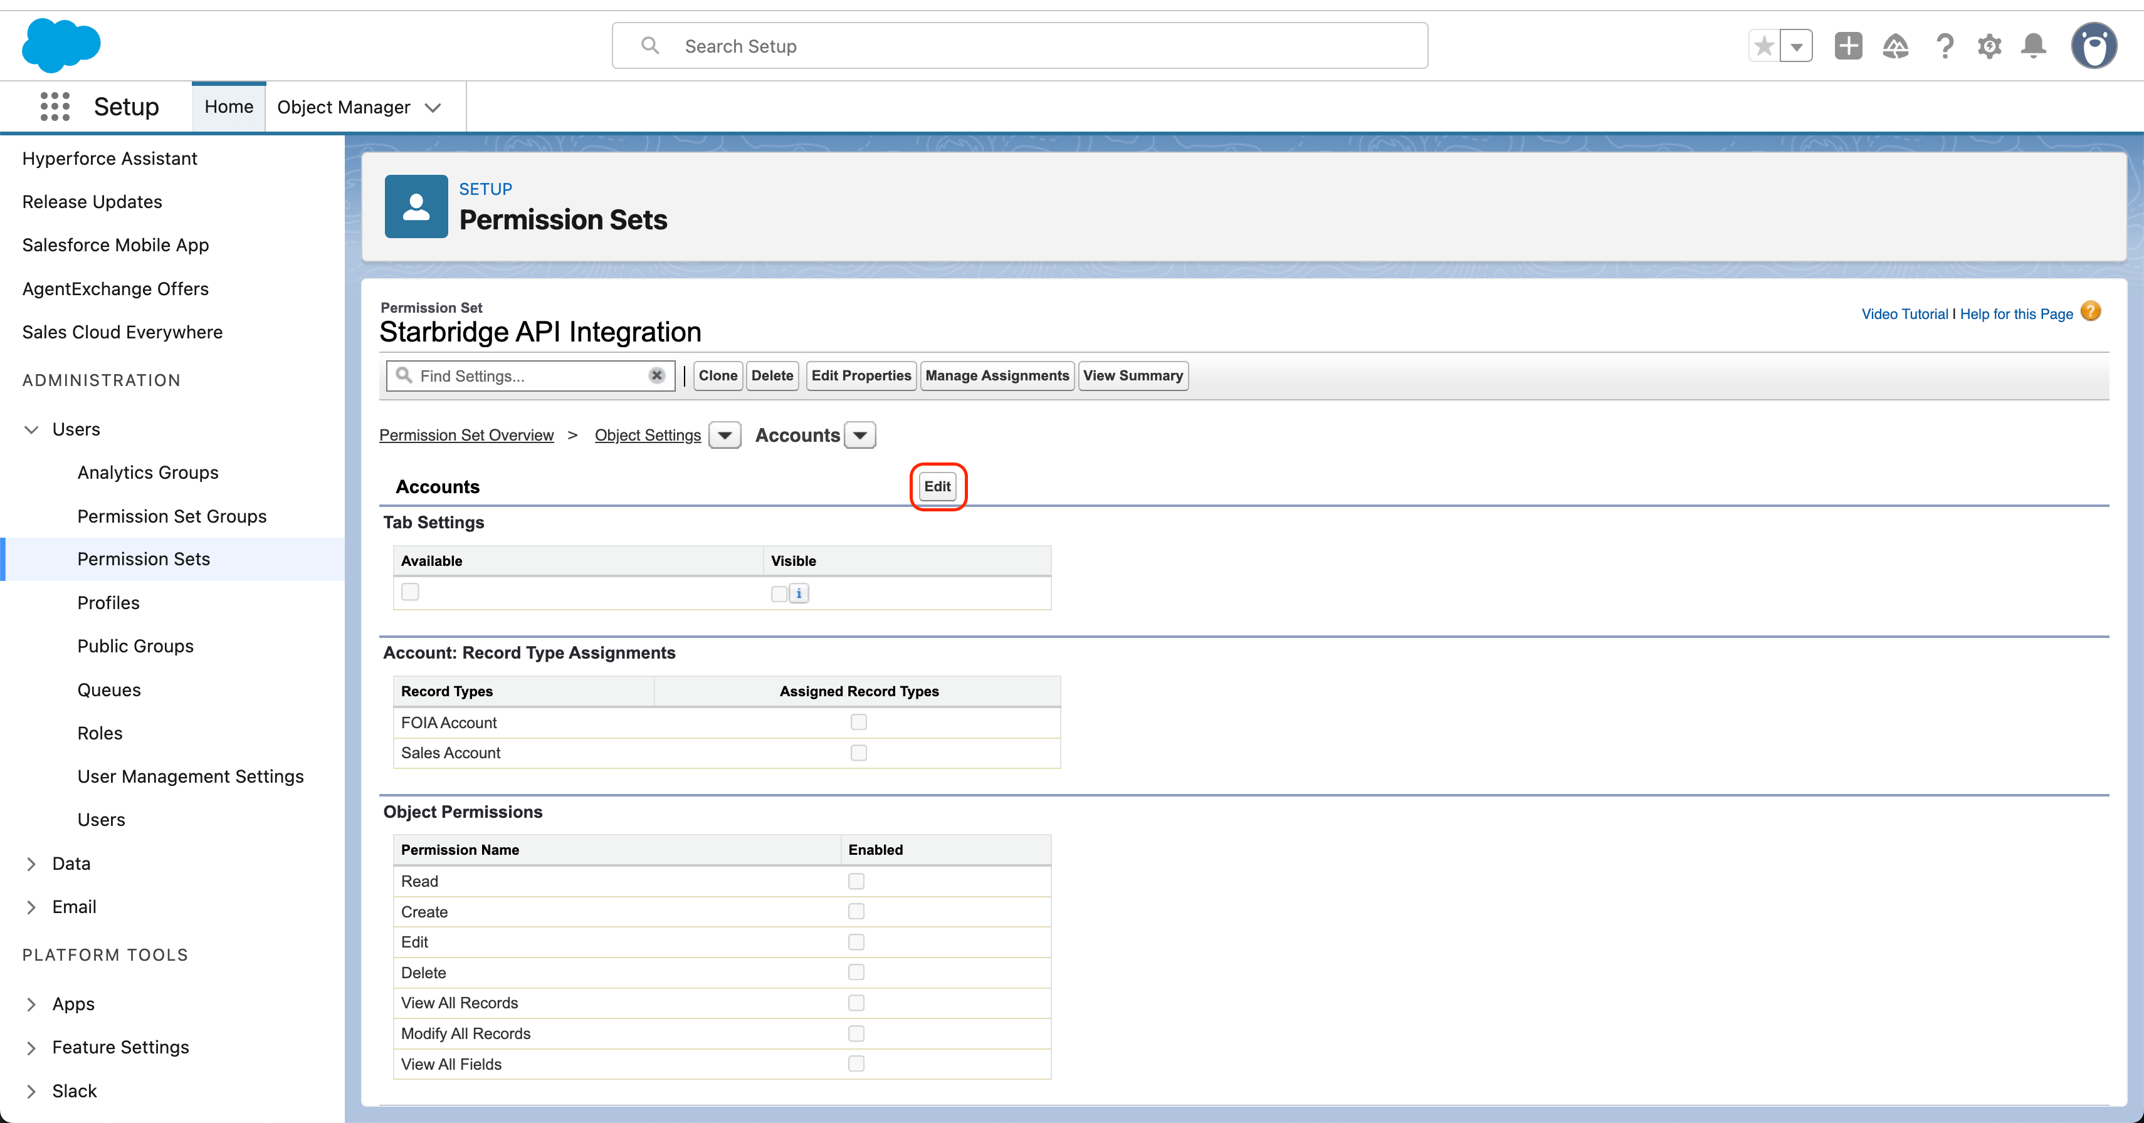
Task: Expand the Feature Settings section
Action: 31,1048
